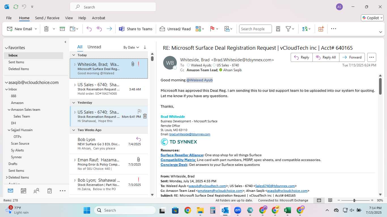Click the Undo icon in title bar
The height and width of the screenshot is (217, 387).
(24, 7)
